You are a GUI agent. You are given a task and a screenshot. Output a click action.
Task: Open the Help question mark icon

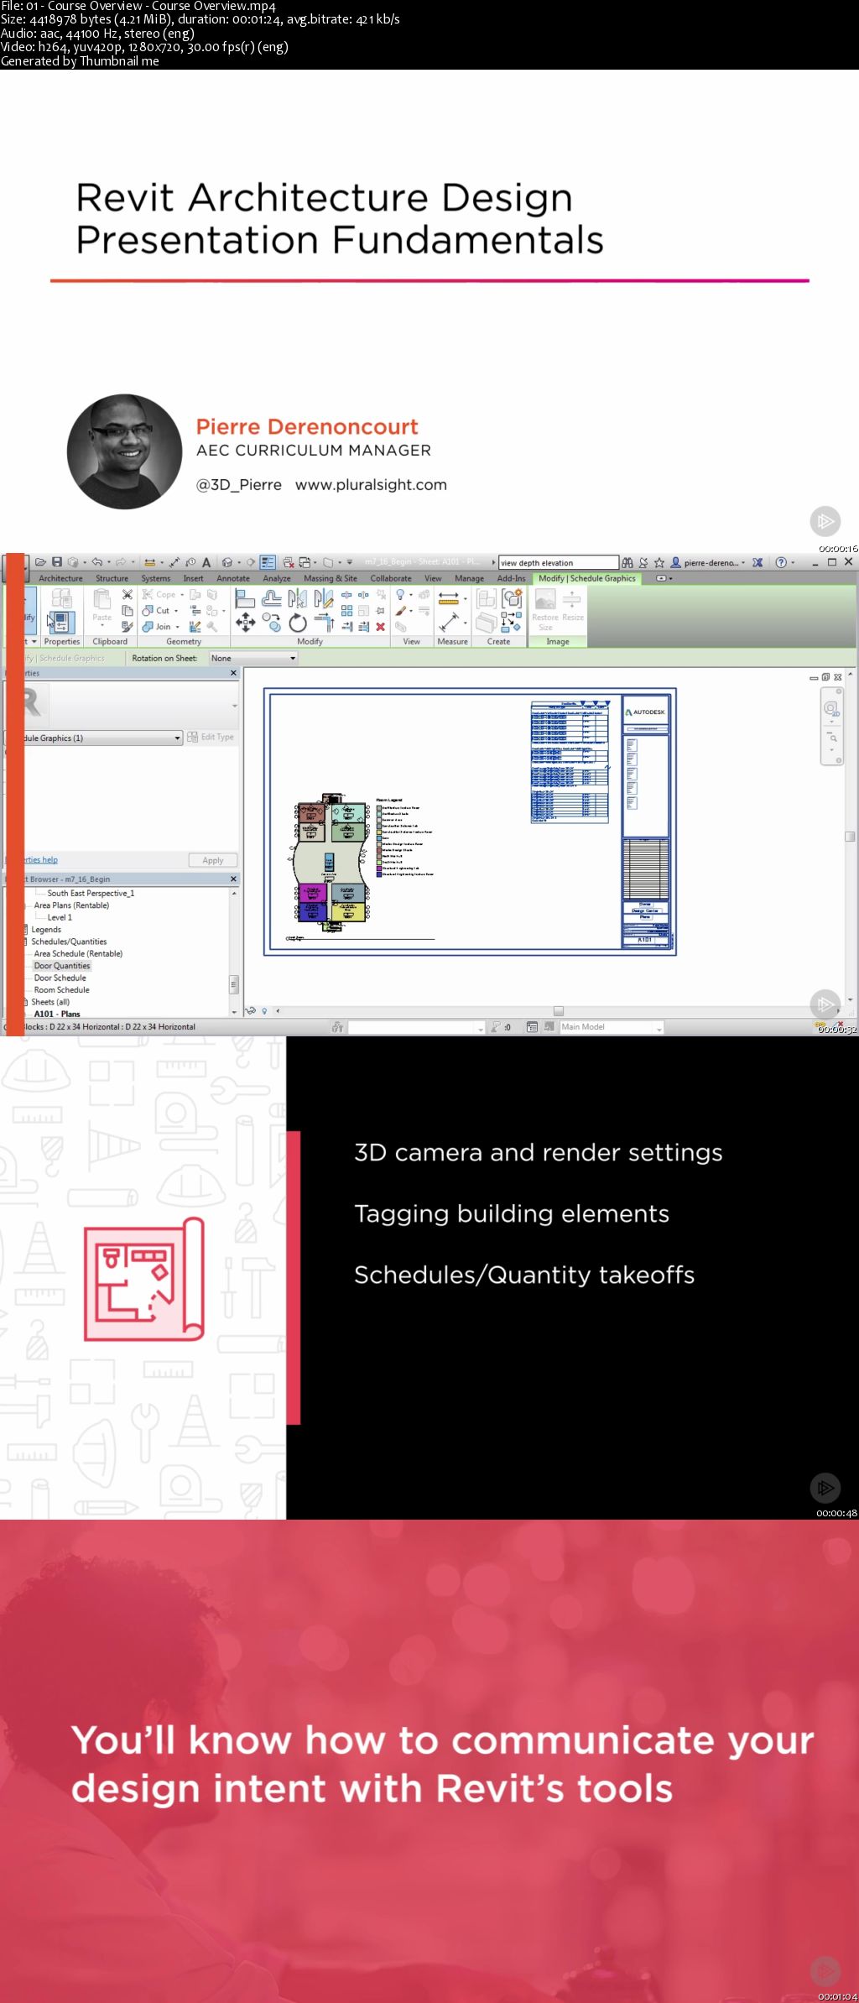pos(781,563)
